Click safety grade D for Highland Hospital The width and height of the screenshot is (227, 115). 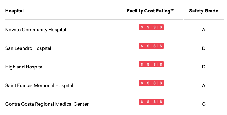pos(204,67)
